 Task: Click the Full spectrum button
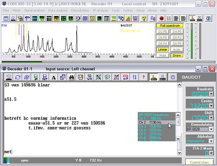170,26
